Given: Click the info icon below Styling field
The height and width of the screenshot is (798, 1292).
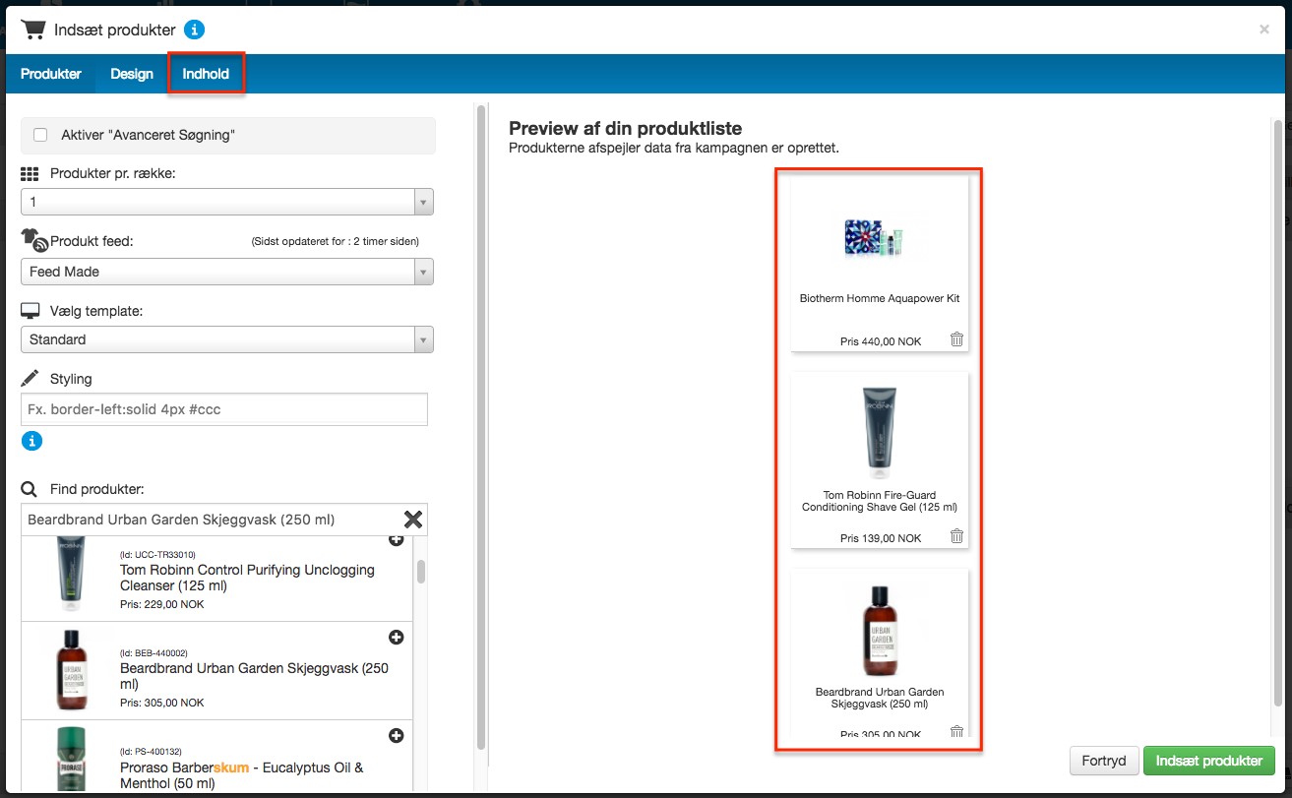Looking at the screenshot, I should pos(31,441).
